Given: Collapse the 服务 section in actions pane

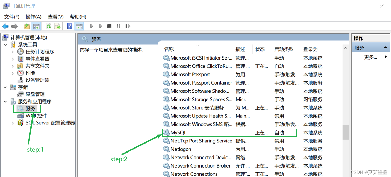Looking at the screenshot, I should pyautogui.click(x=385, y=48).
